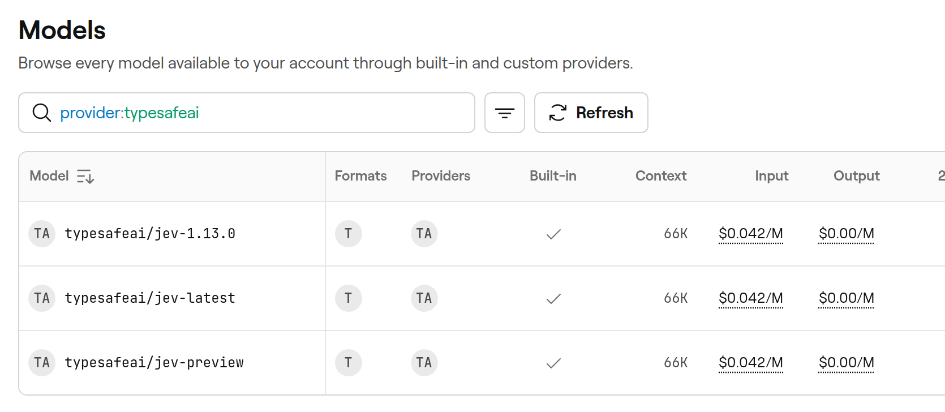945x412 pixels.
Task: Show $0.00/M output price details for jev-preview
Action: [x=847, y=363]
